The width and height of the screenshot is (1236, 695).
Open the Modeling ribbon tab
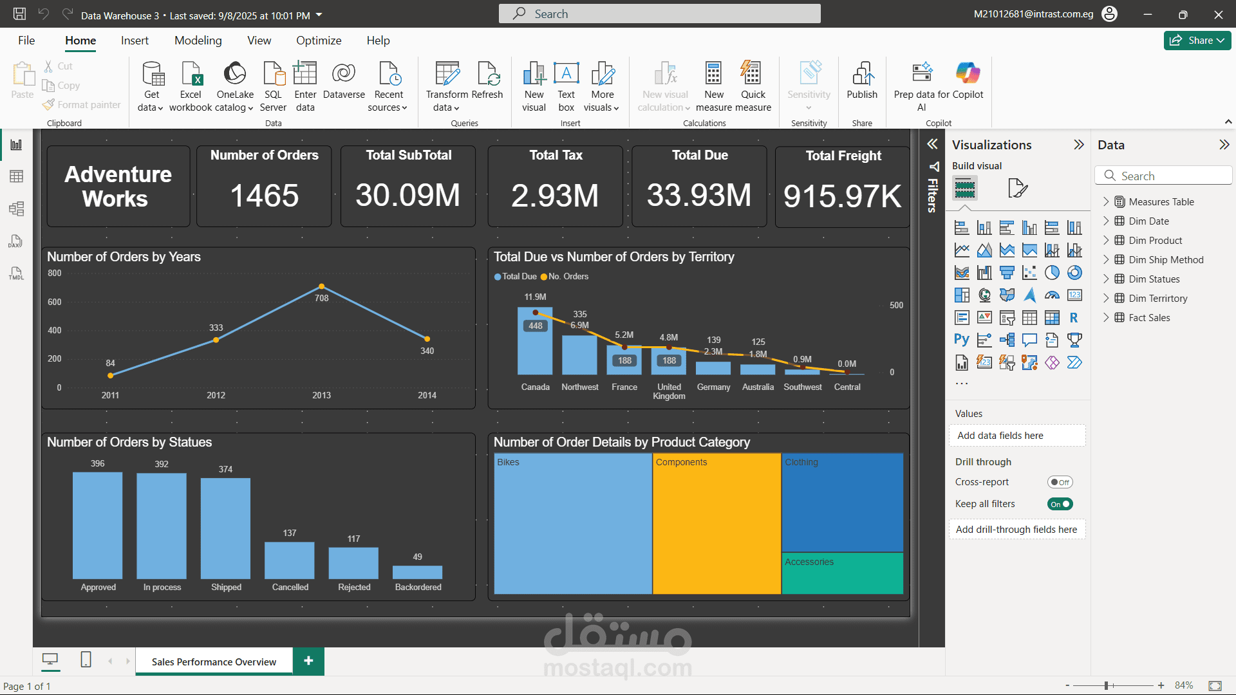pos(198,41)
